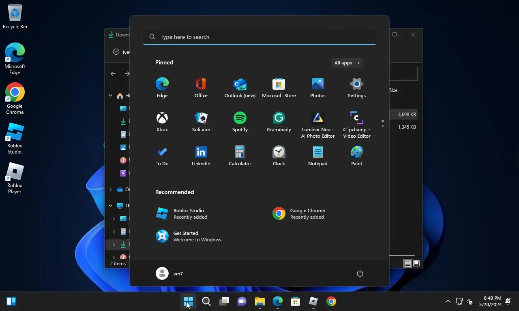Open Microsoft Edge on taskbar
The height and width of the screenshot is (311, 519).
[x=277, y=301]
